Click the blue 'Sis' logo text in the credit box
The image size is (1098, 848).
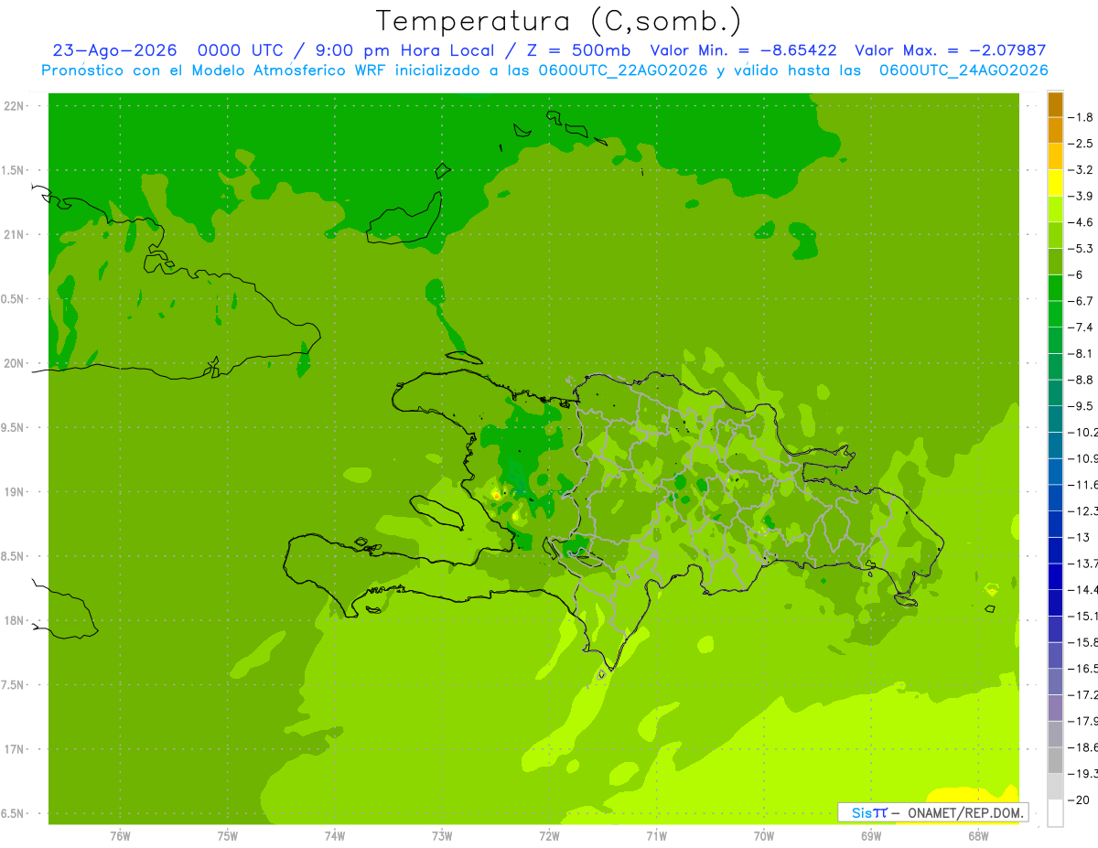860,811
